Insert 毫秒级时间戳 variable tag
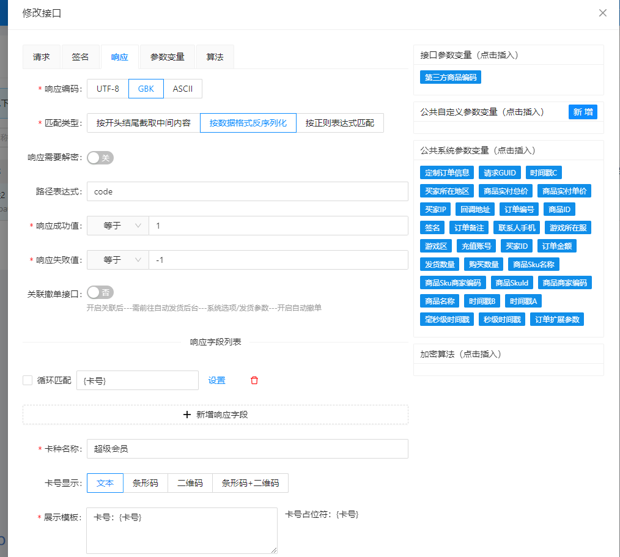The height and width of the screenshot is (557, 620). (x=447, y=319)
